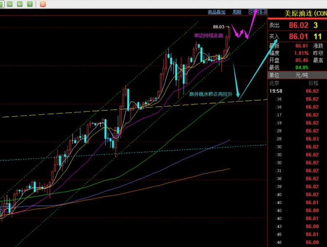Click the partially visible leftmost toolbar icon
The image size is (327, 247).
click(1, 4)
